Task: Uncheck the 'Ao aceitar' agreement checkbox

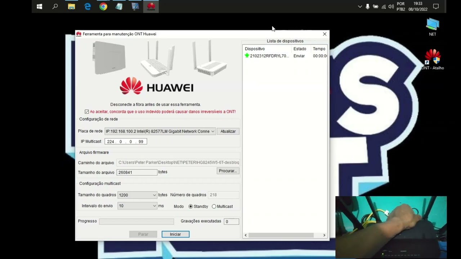Action: [87, 112]
